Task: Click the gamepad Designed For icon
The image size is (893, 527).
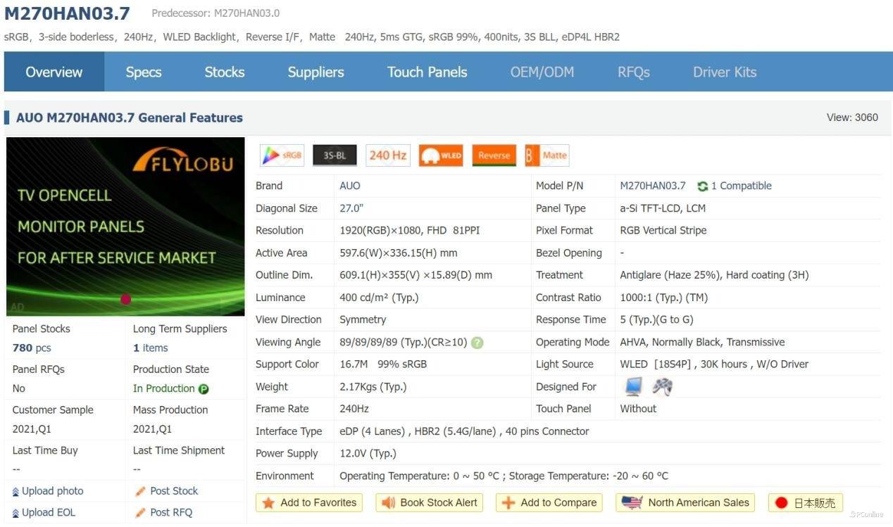Action: [x=662, y=386]
